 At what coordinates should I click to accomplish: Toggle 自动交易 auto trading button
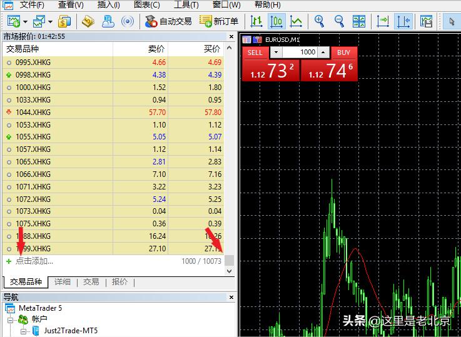click(168, 21)
